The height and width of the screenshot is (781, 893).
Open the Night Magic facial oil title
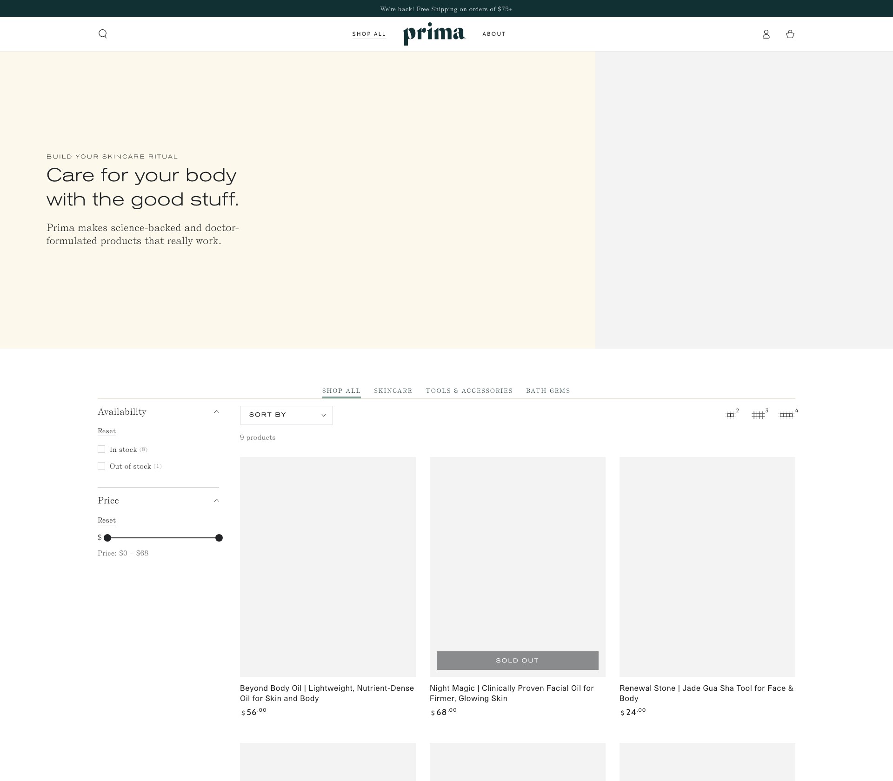click(x=512, y=693)
